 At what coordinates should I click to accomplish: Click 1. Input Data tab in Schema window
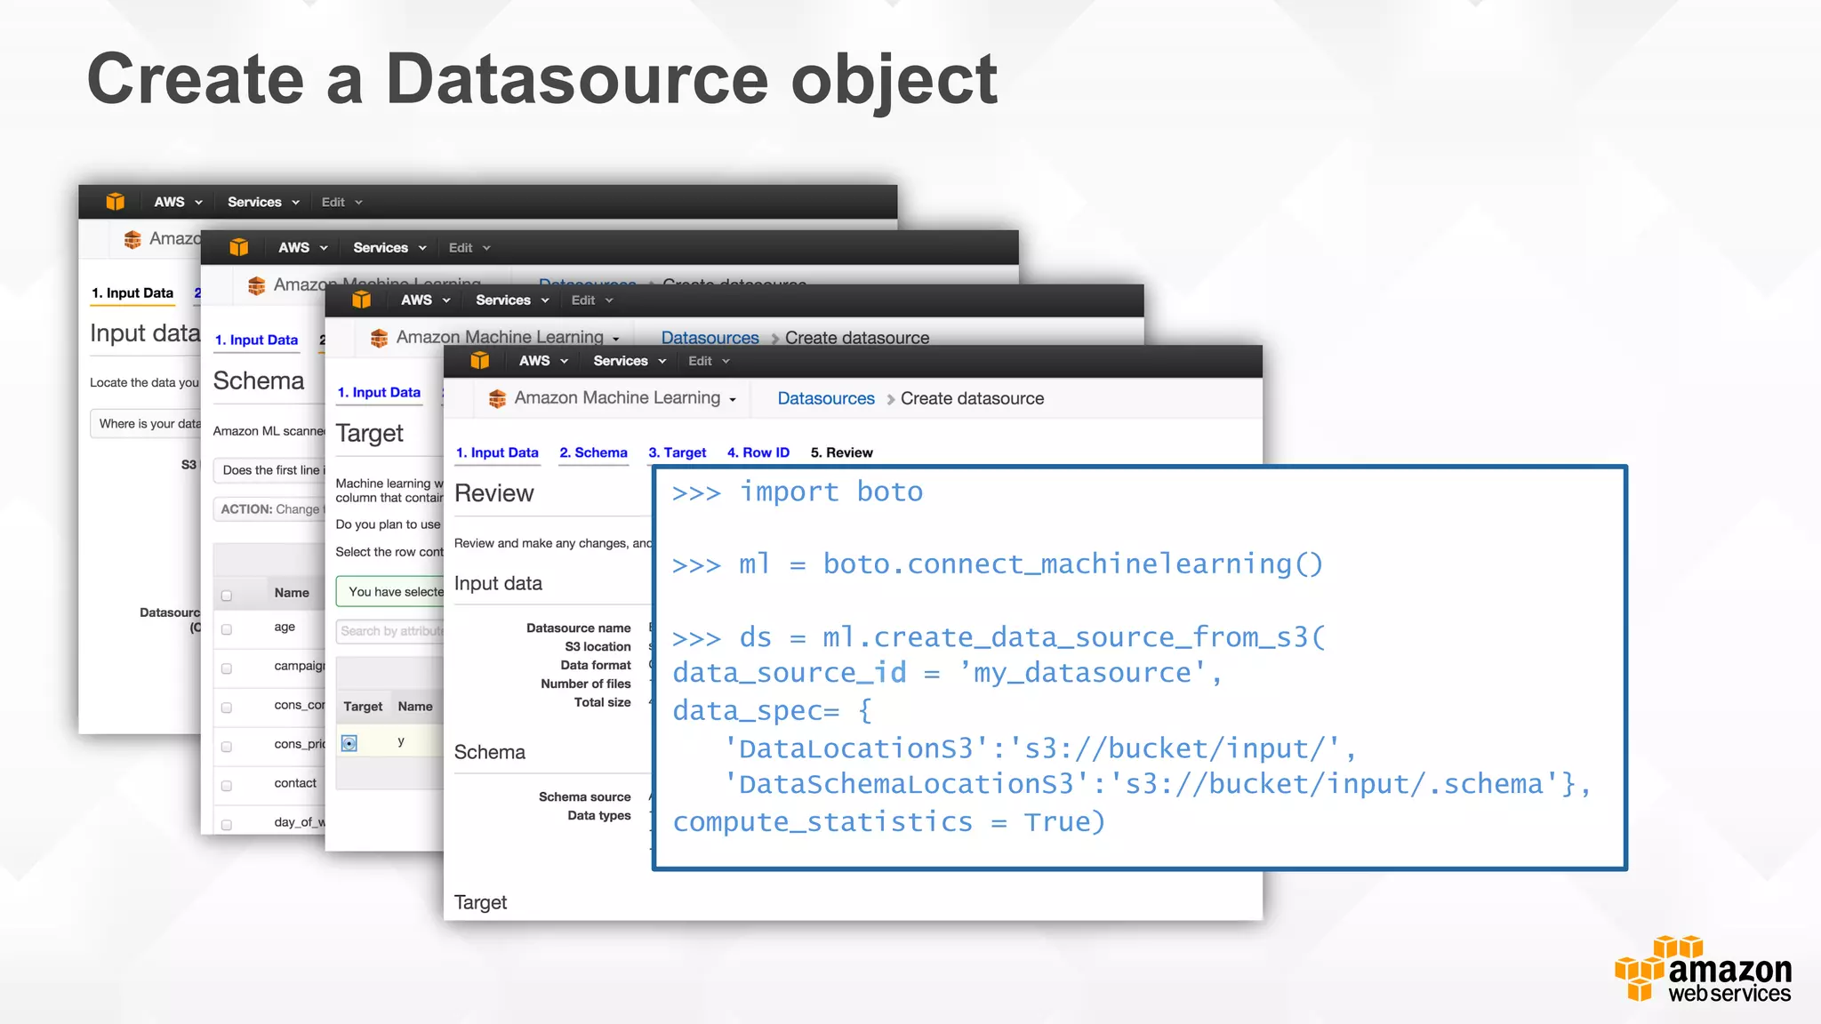pos(256,340)
